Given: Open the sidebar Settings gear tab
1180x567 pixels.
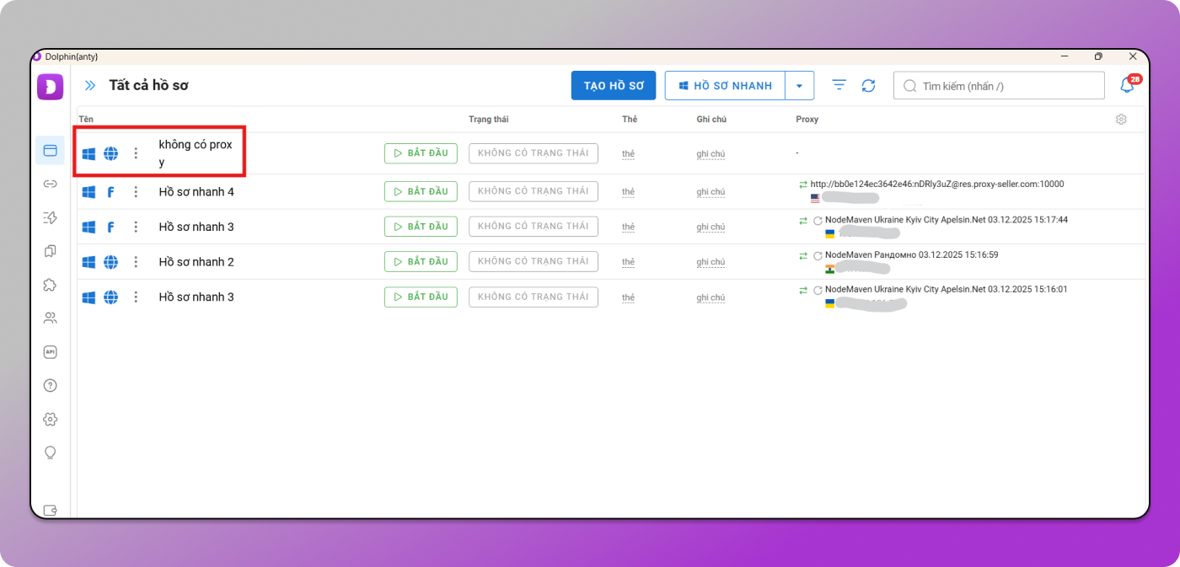Looking at the screenshot, I should click(50, 420).
